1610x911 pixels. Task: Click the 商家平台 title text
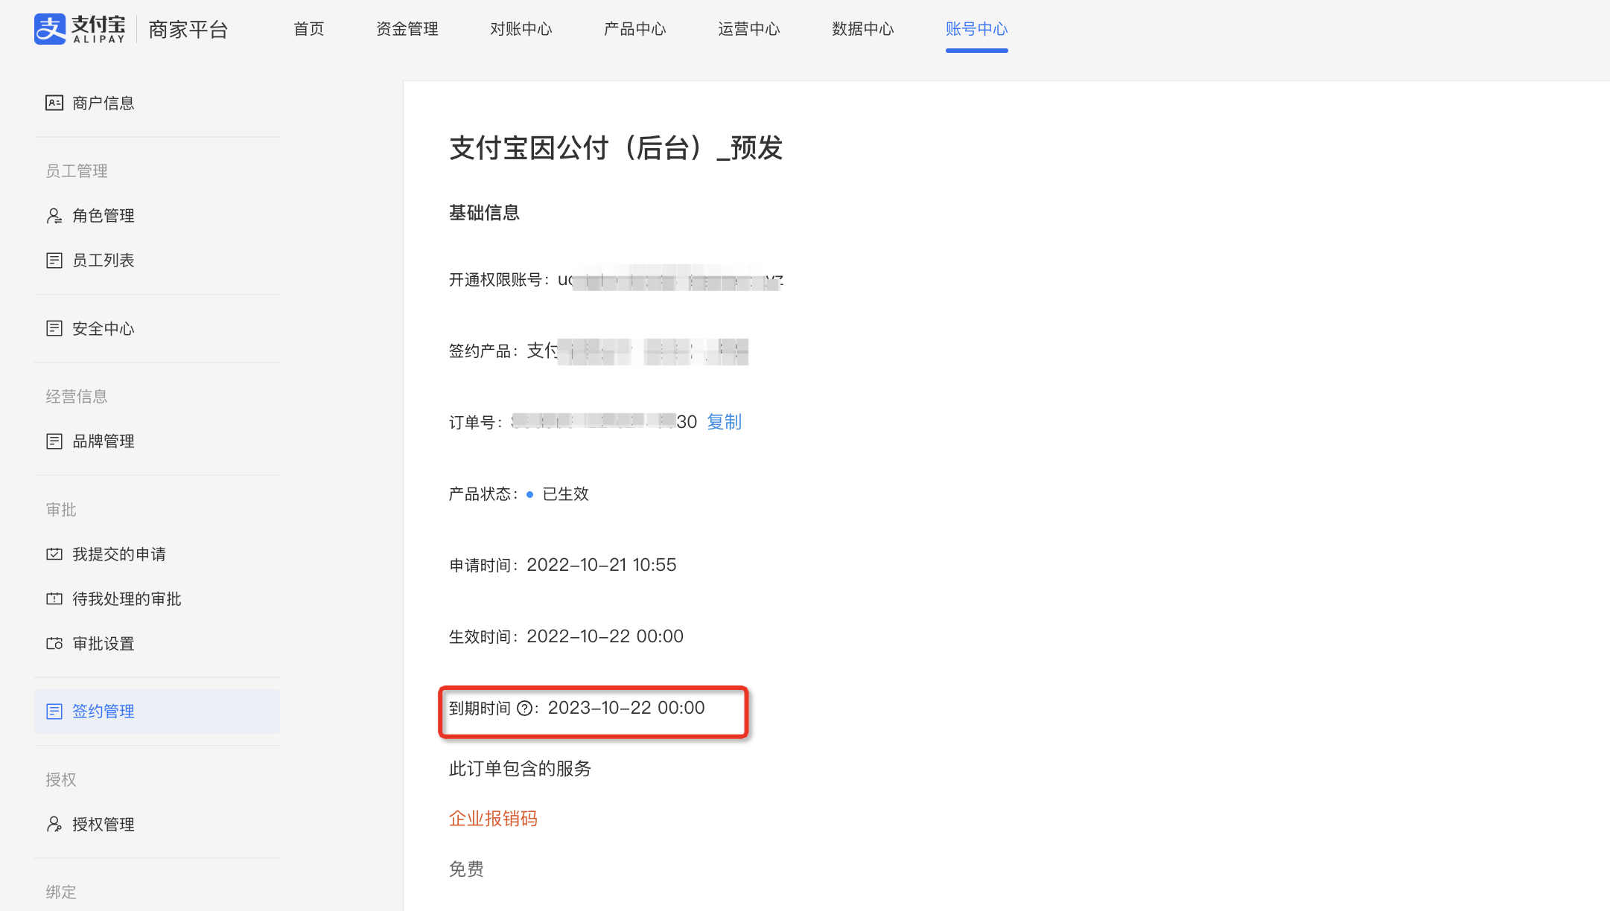click(x=188, y=30)
